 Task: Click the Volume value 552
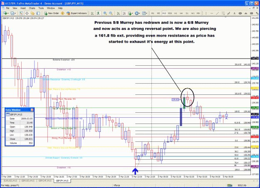[x=31, y=143]
